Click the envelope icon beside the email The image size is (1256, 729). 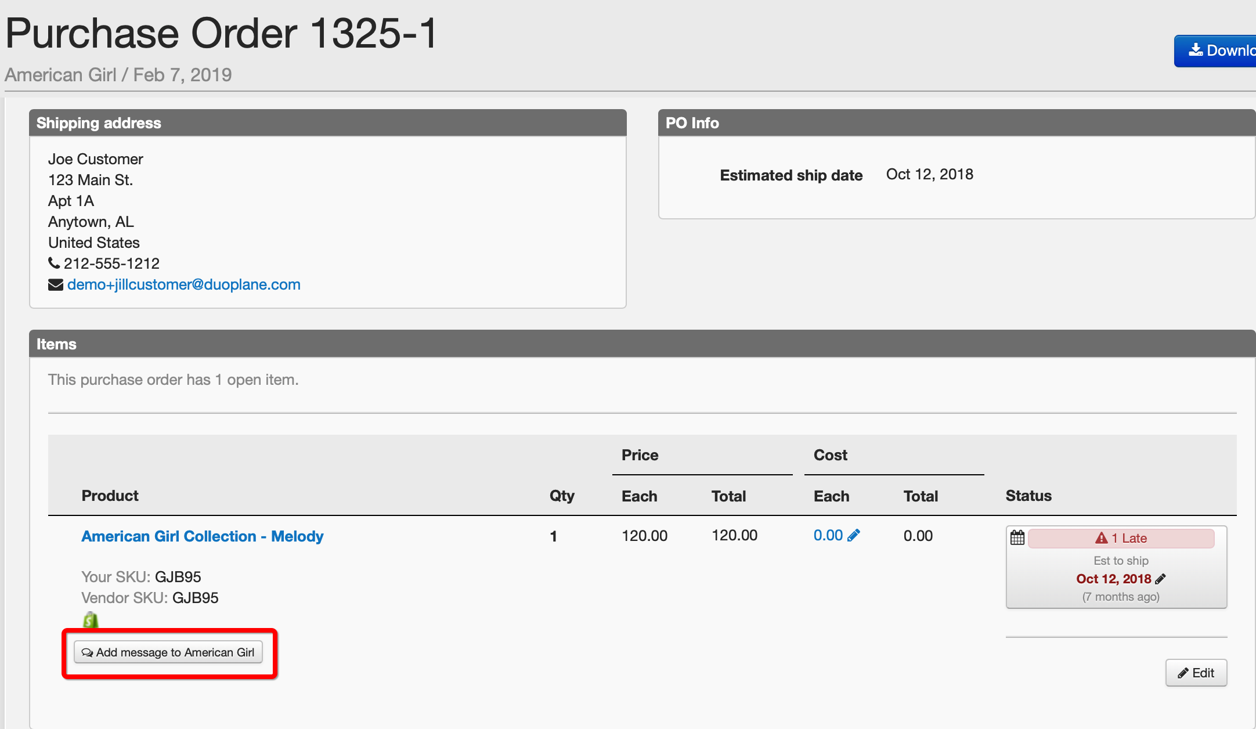pyautogui.click(x=56, y=284)
